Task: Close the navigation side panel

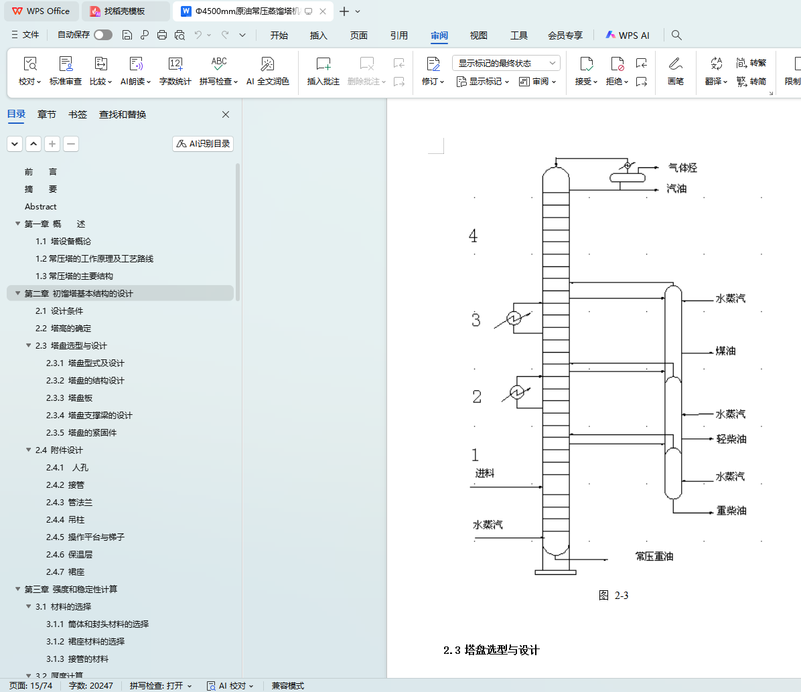Action: pyautogui.click(x=226, y=114)
